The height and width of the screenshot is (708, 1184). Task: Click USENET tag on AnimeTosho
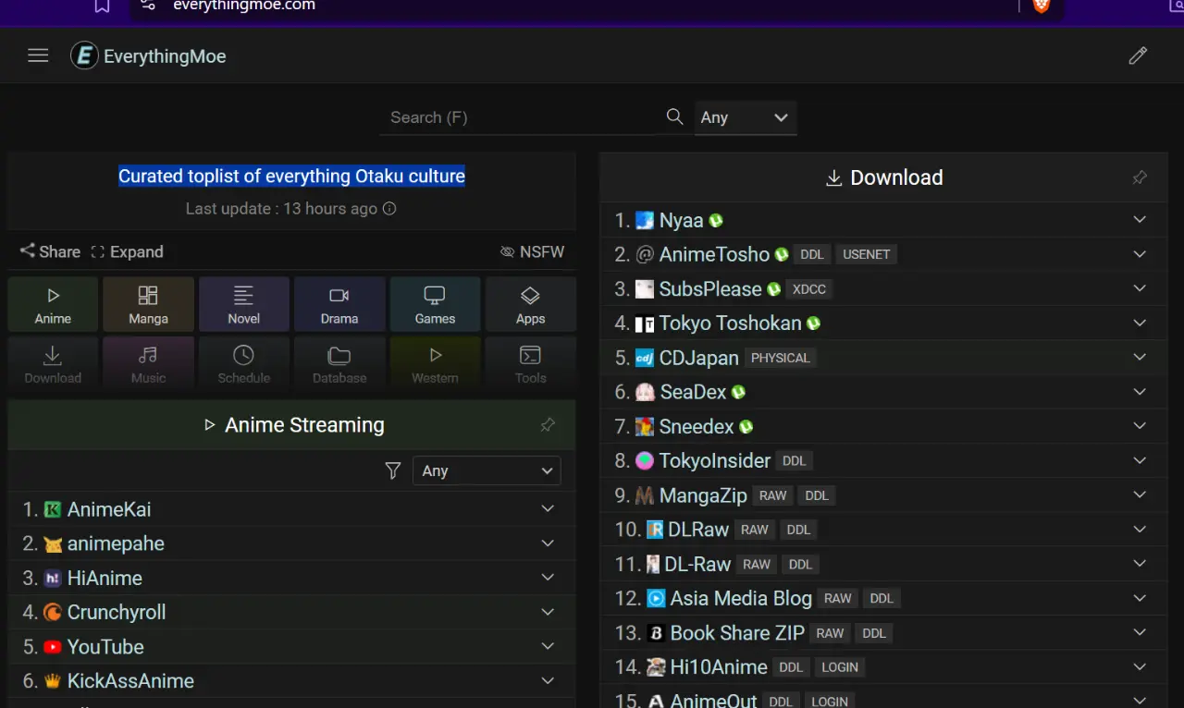pyautogui.click(x=866, y=254)
